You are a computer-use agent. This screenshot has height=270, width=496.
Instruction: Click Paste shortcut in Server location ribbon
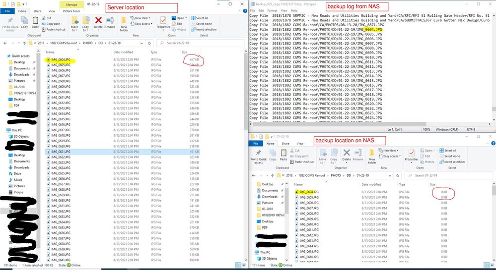point(56,29)
